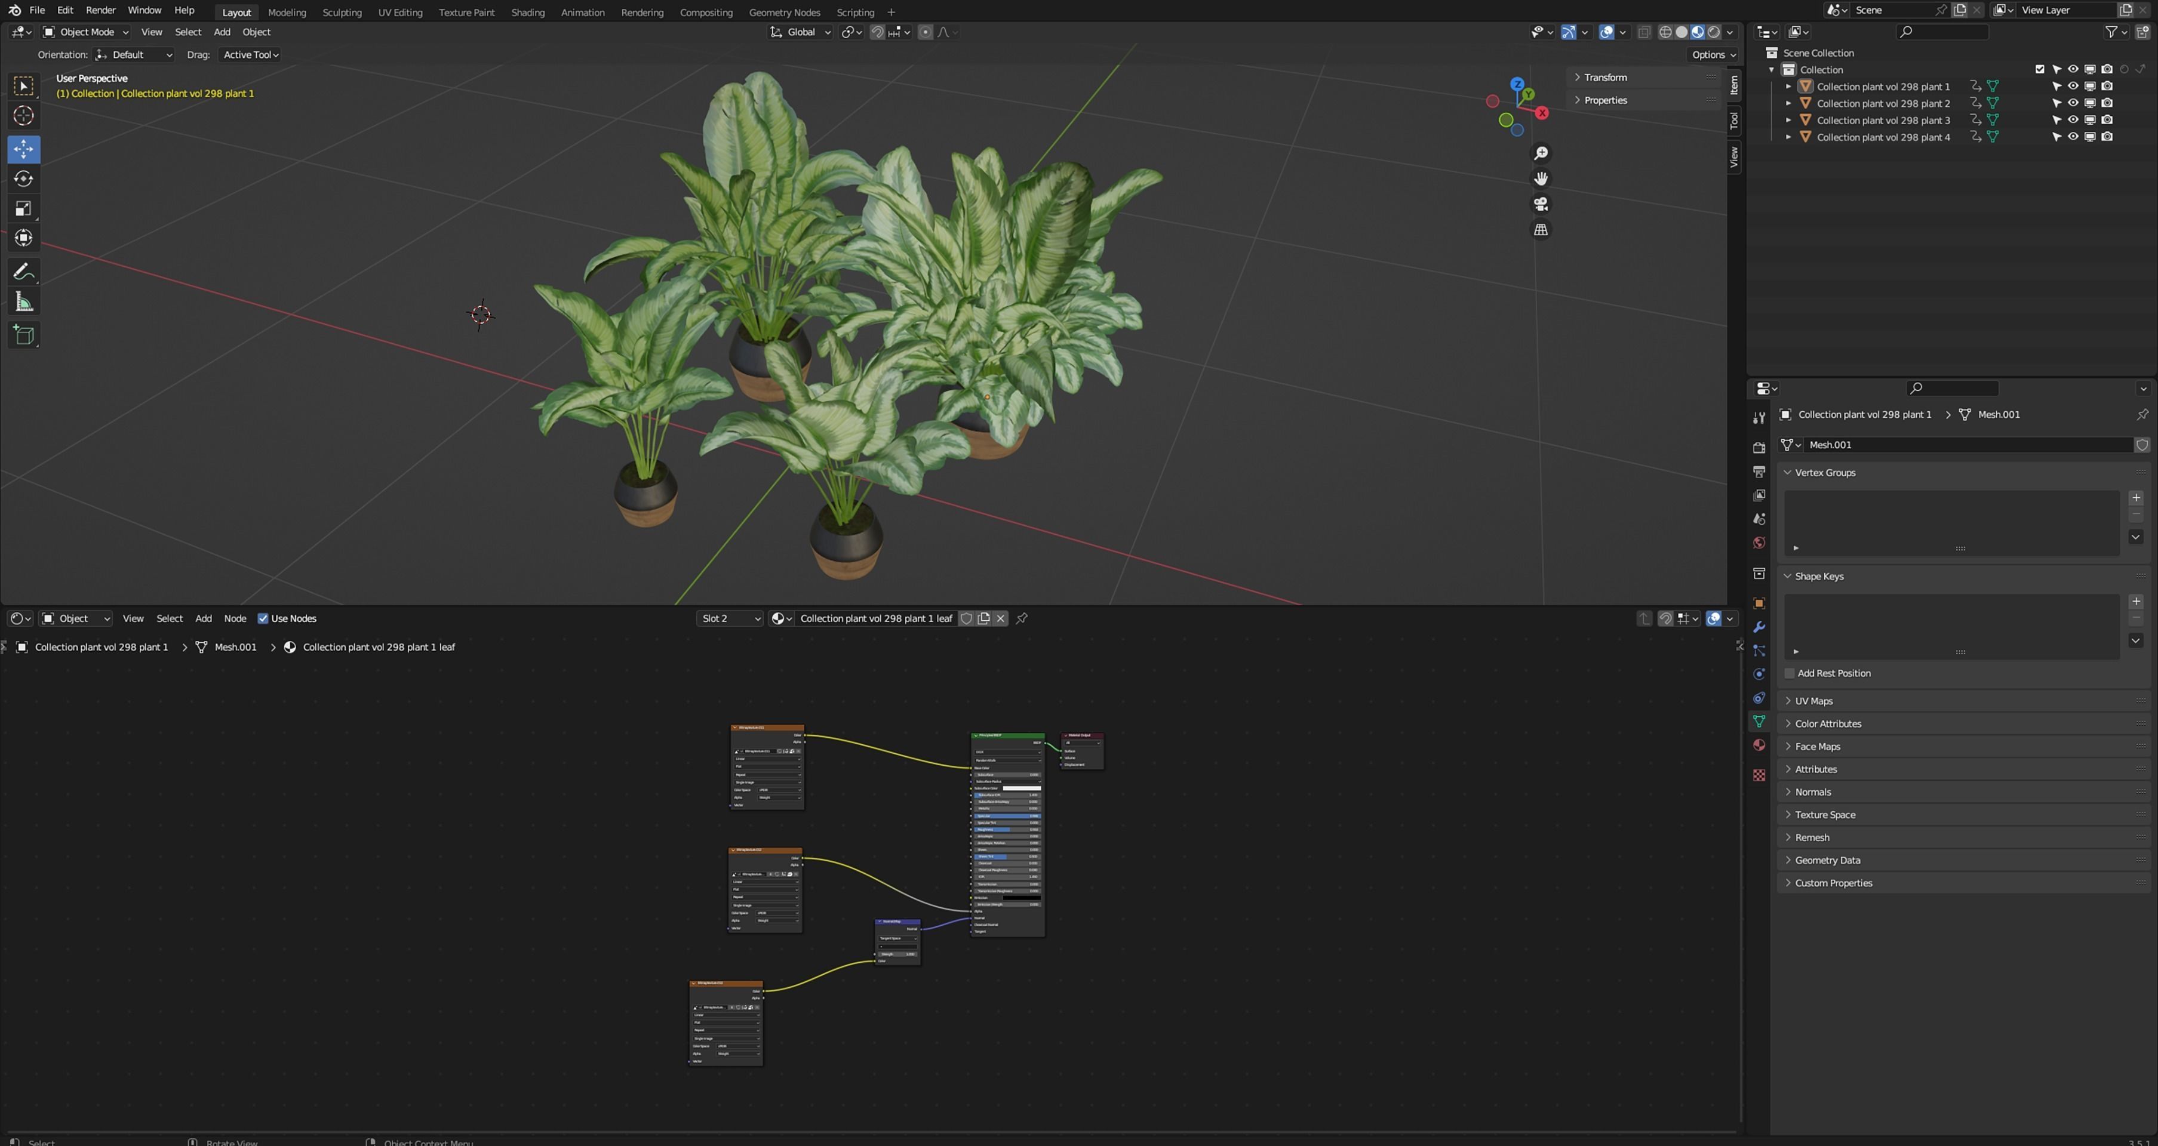
Task: Open the Drag Active Tool dropdown
Action: click(250, 54)
